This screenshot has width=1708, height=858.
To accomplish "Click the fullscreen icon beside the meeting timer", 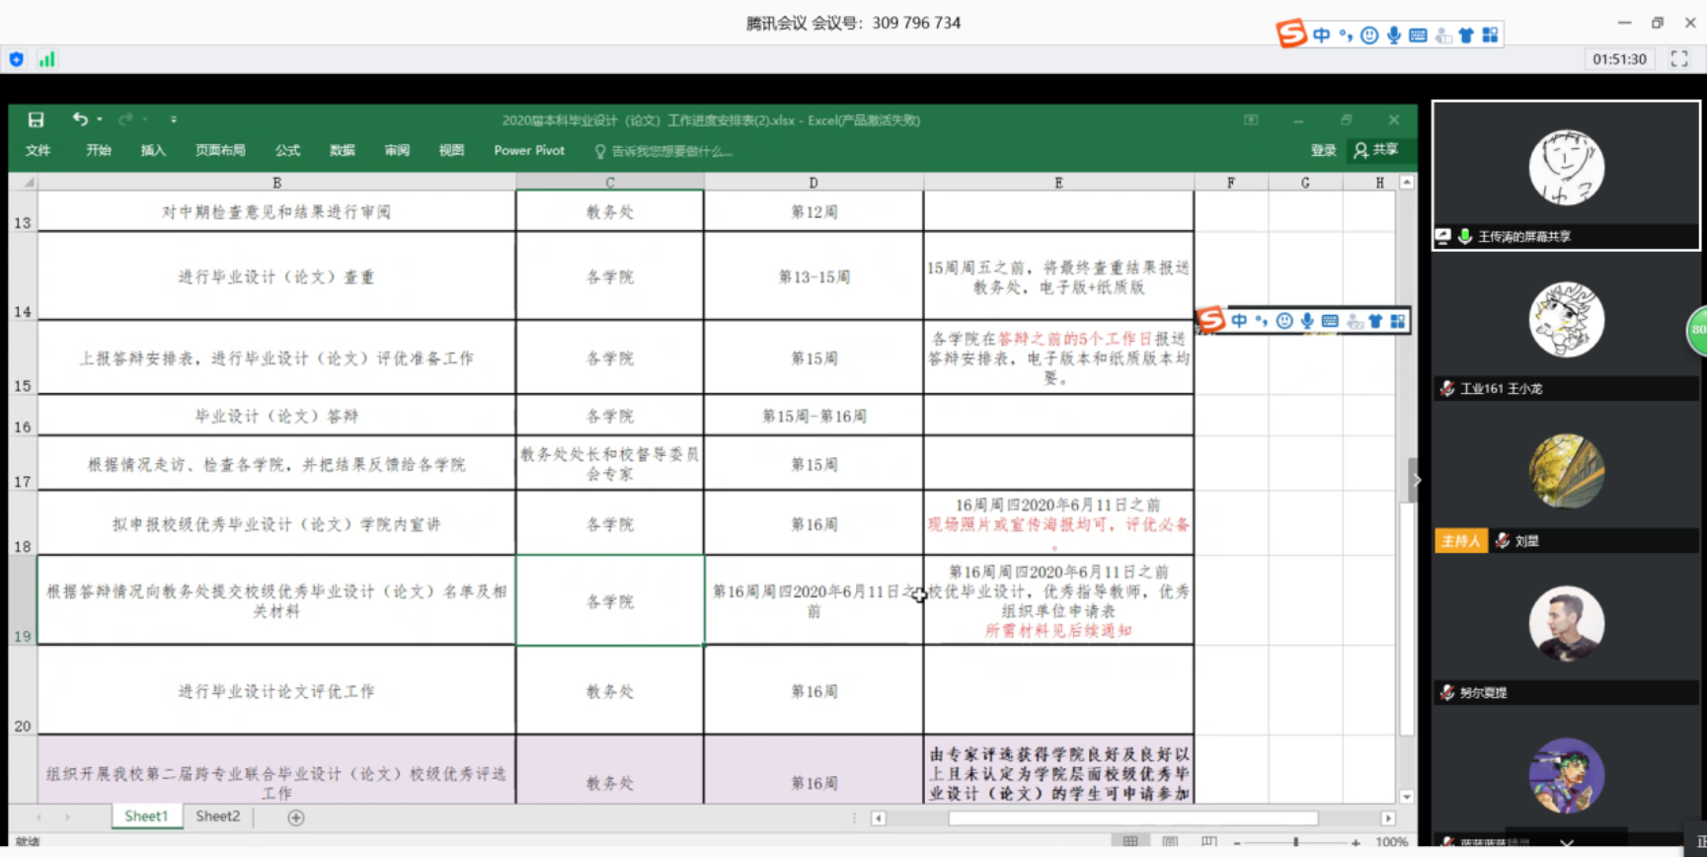I will pos(1678,59).
